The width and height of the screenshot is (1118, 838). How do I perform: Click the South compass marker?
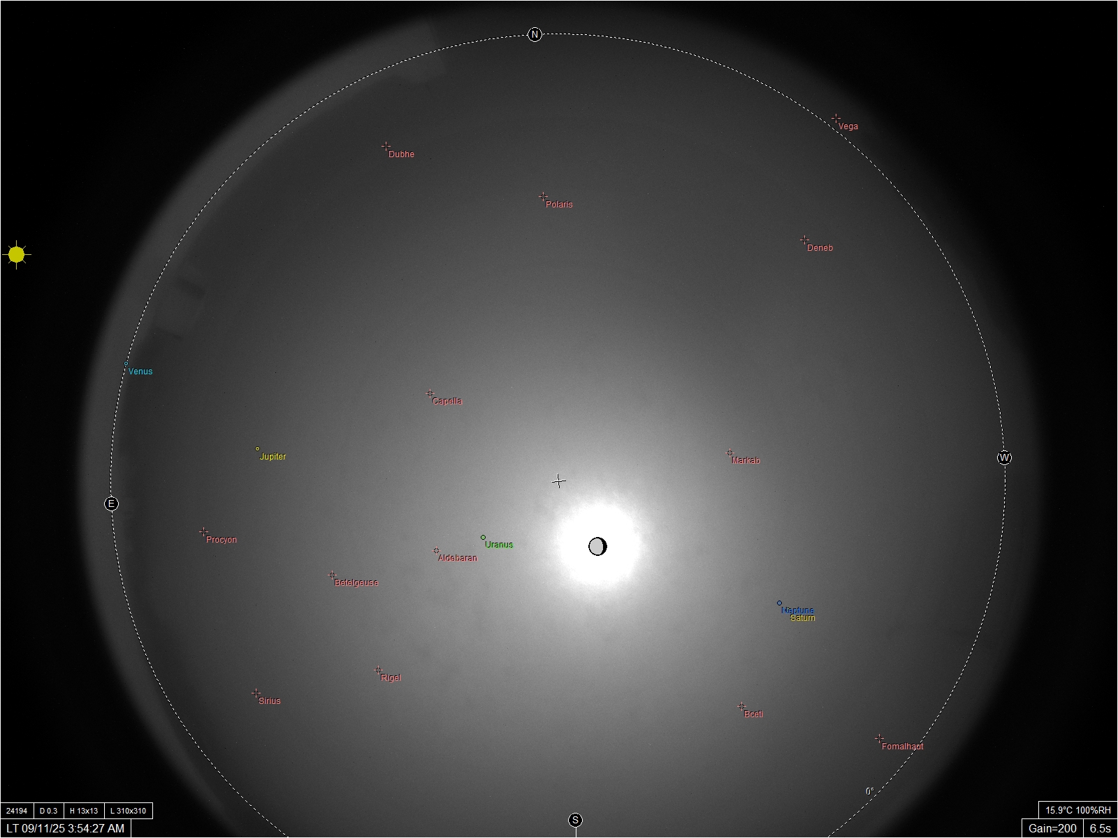575,820
